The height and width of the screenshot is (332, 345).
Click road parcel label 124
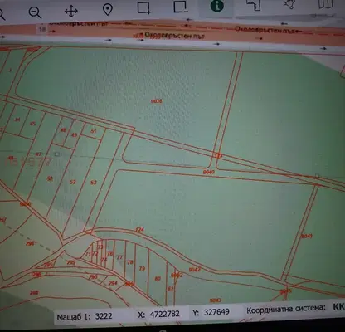pos(140,230)
